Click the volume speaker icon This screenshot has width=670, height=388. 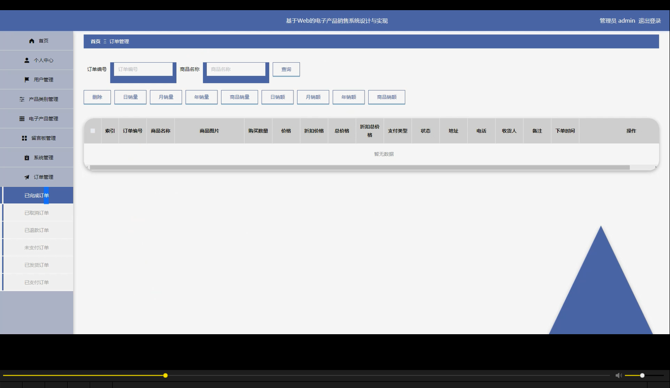tap(618, 375)
